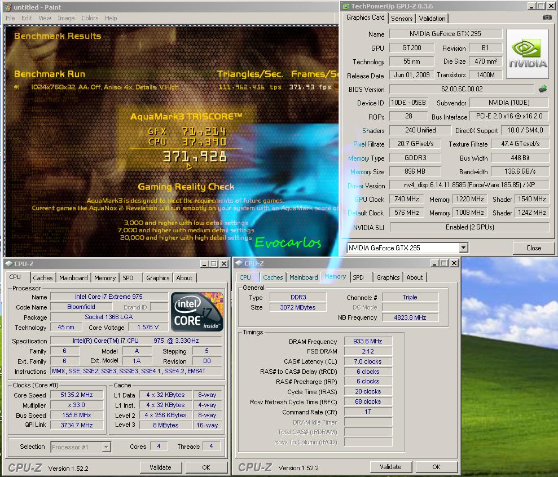Select the Graphics Card tab in GPU-Z
558x477 pixels.
366,17
